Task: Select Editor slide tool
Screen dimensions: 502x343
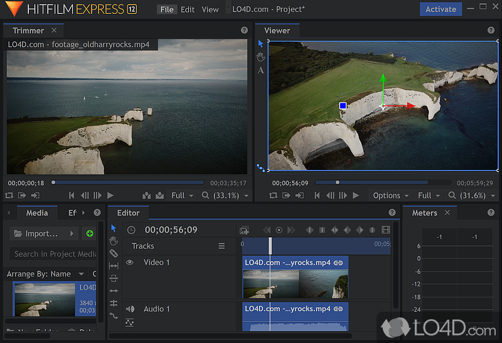Action: click(114, 278)
